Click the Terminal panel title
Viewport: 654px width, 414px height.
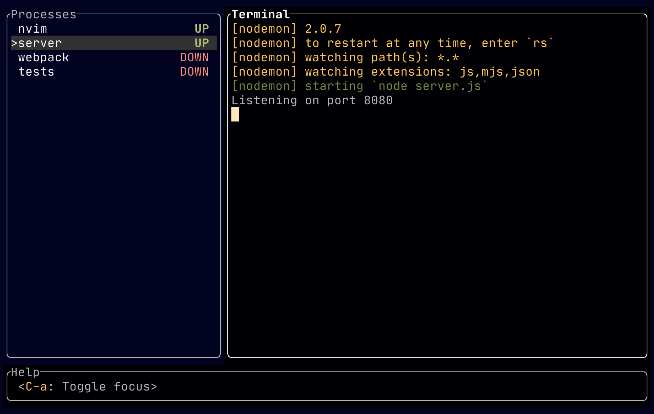(260, 14)
